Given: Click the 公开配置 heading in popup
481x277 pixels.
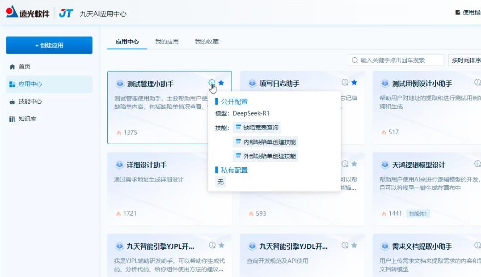Looking at the screenshot, I should tap(234, 102).
